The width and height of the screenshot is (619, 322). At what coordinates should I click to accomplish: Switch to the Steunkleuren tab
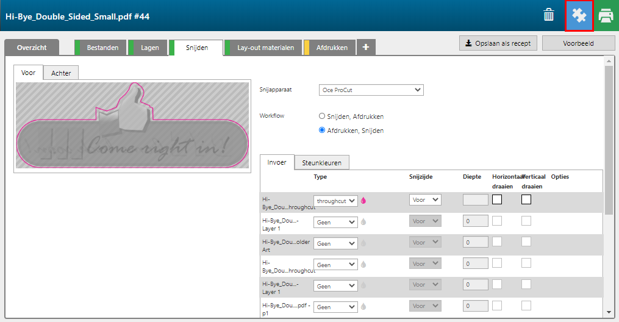[x=322, y=162]
